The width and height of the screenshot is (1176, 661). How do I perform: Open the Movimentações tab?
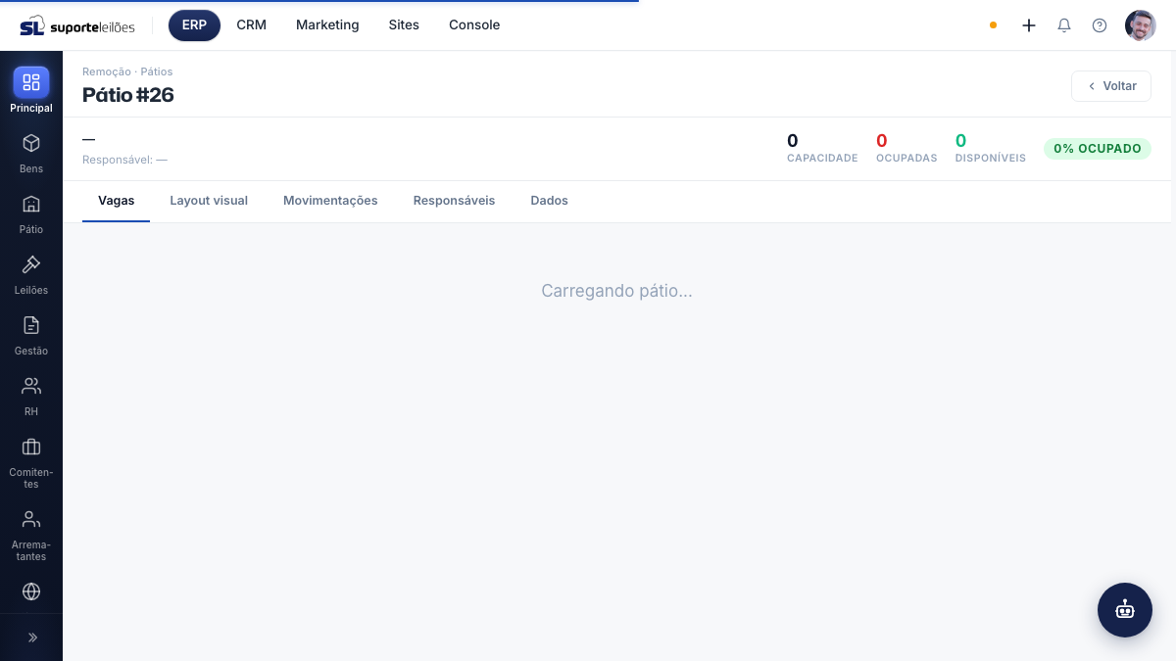click(x=330, y=201)
